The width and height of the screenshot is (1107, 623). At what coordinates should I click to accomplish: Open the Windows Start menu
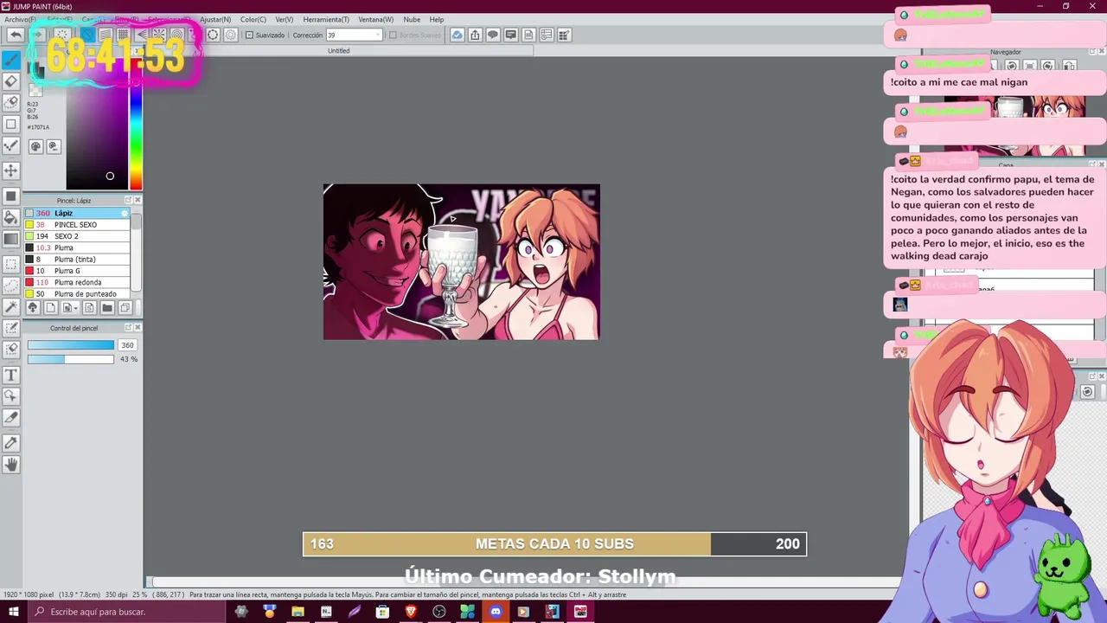point(13,612)
